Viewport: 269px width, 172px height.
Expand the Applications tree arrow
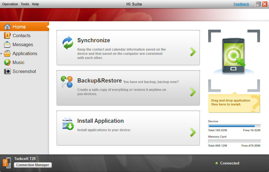point(2,53)
